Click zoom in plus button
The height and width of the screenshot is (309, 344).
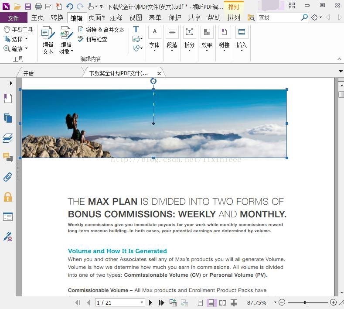click(x=333, y=302)
